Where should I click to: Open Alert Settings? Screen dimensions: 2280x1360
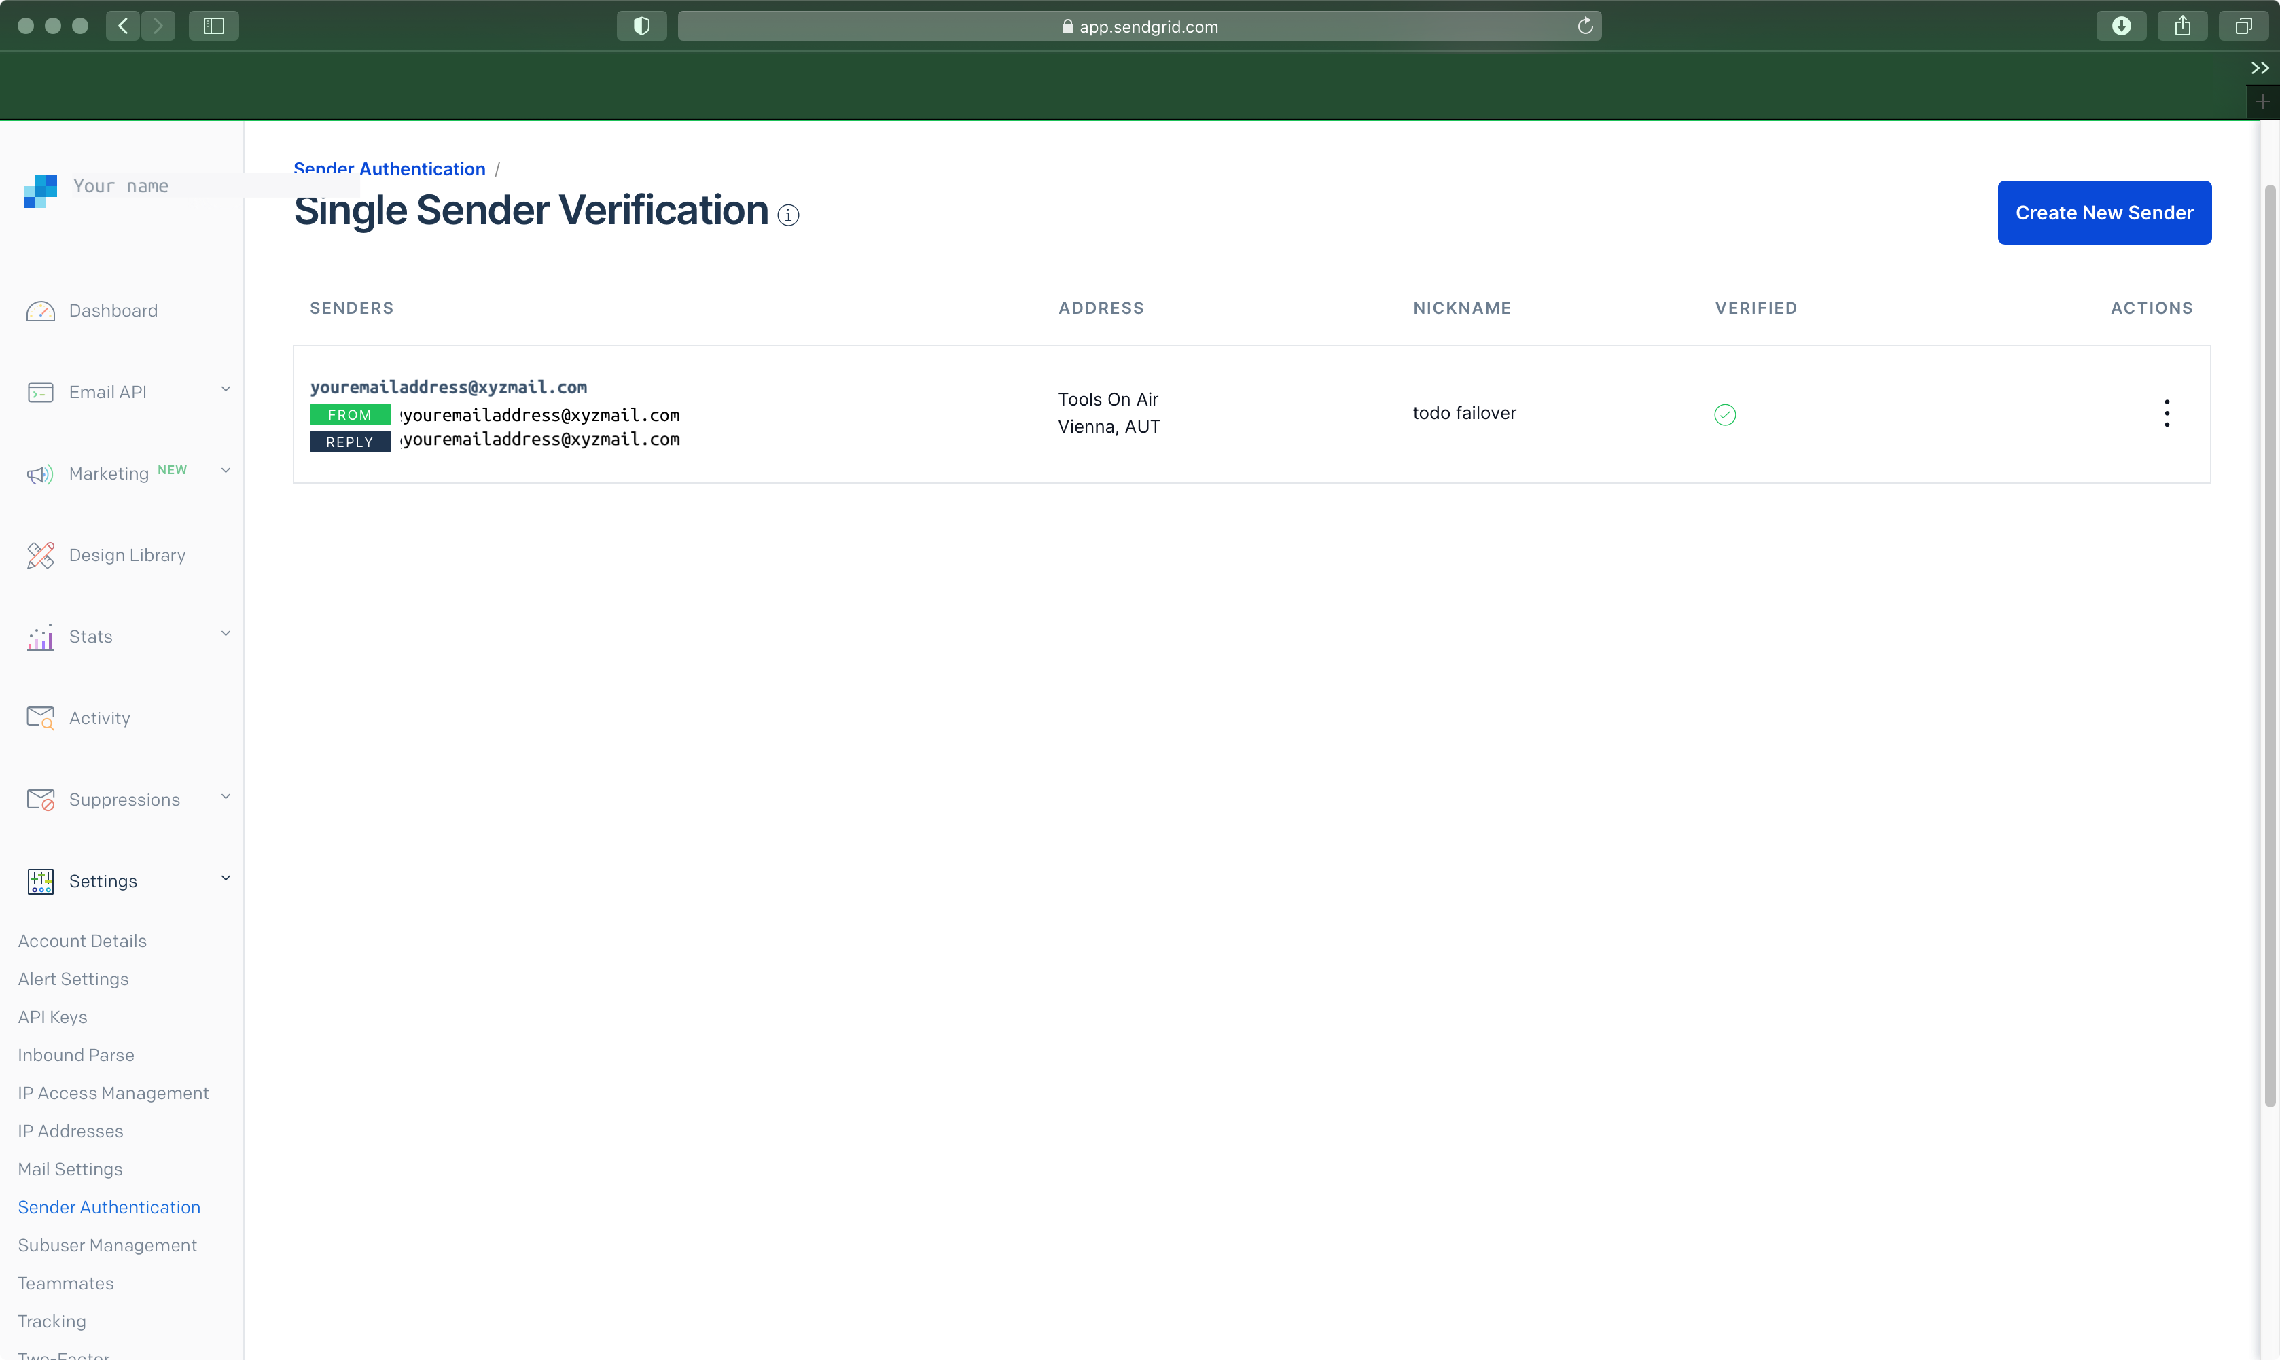73,980
